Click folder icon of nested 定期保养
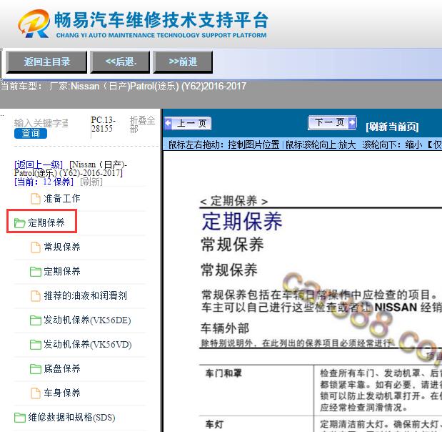 pos(36,272)
